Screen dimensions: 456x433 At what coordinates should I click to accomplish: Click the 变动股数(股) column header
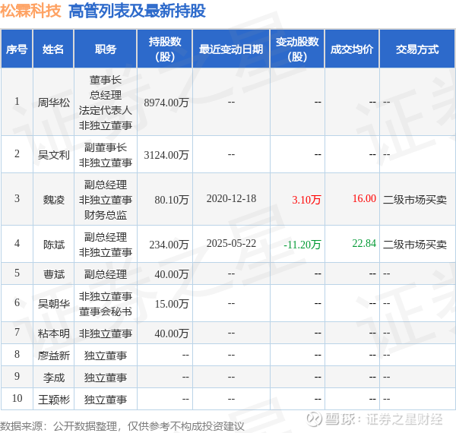[297, 49]
